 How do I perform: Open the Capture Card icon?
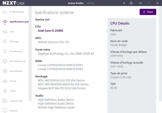pos(5,101)
